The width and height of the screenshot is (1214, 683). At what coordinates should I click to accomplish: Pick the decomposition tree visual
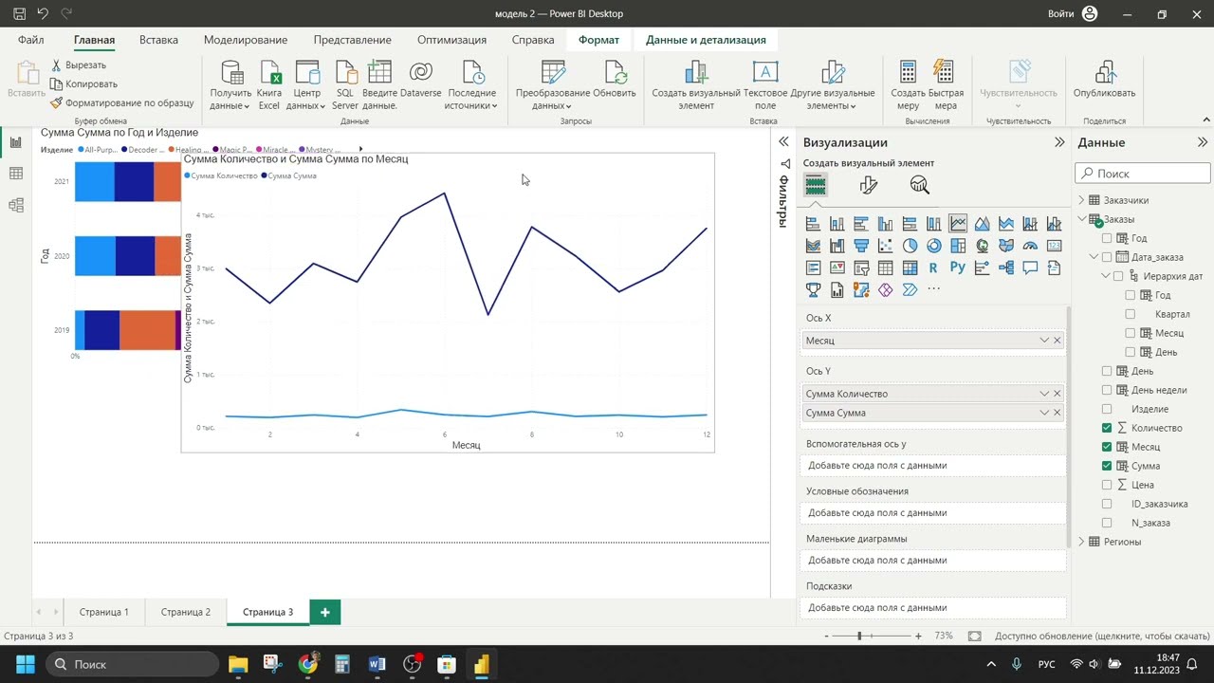[x=1006, y=268]
